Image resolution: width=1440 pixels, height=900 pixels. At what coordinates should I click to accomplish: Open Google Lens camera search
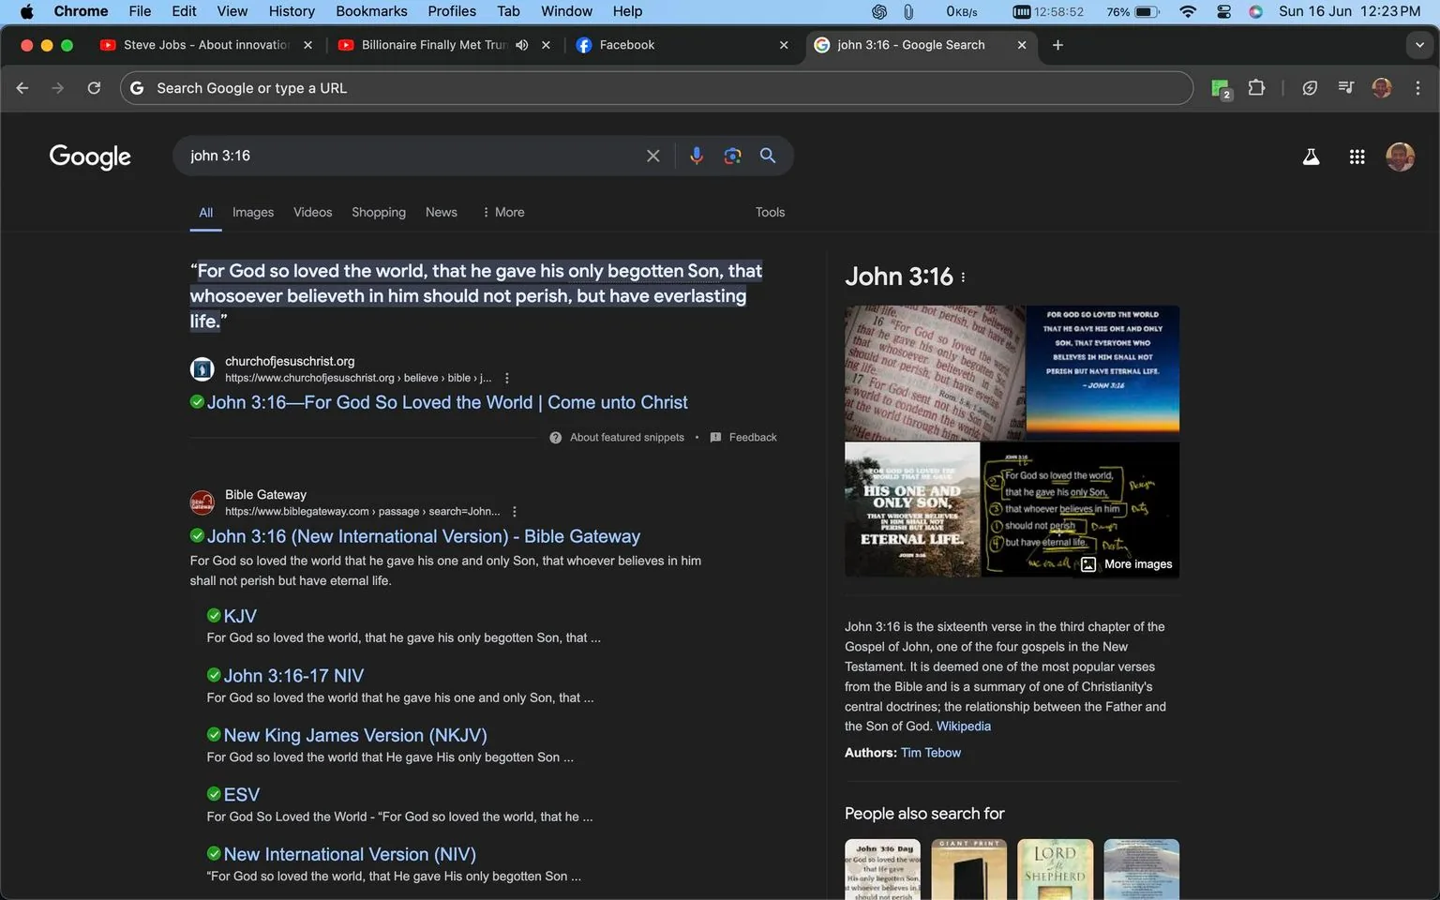pyautogui.click(x=732, y=156)
